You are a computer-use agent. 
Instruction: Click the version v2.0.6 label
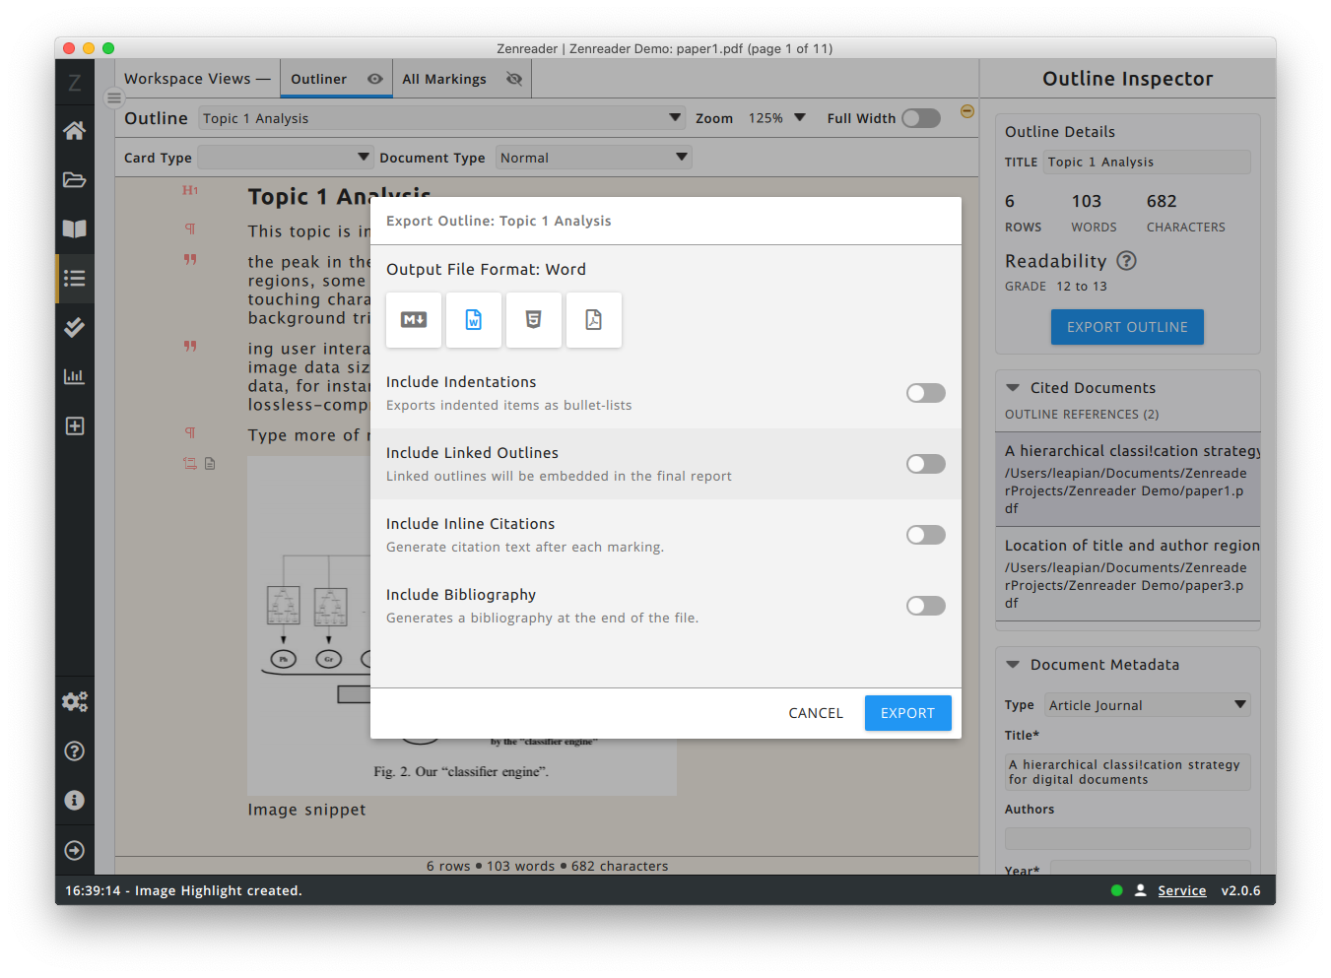(1240, 890)
